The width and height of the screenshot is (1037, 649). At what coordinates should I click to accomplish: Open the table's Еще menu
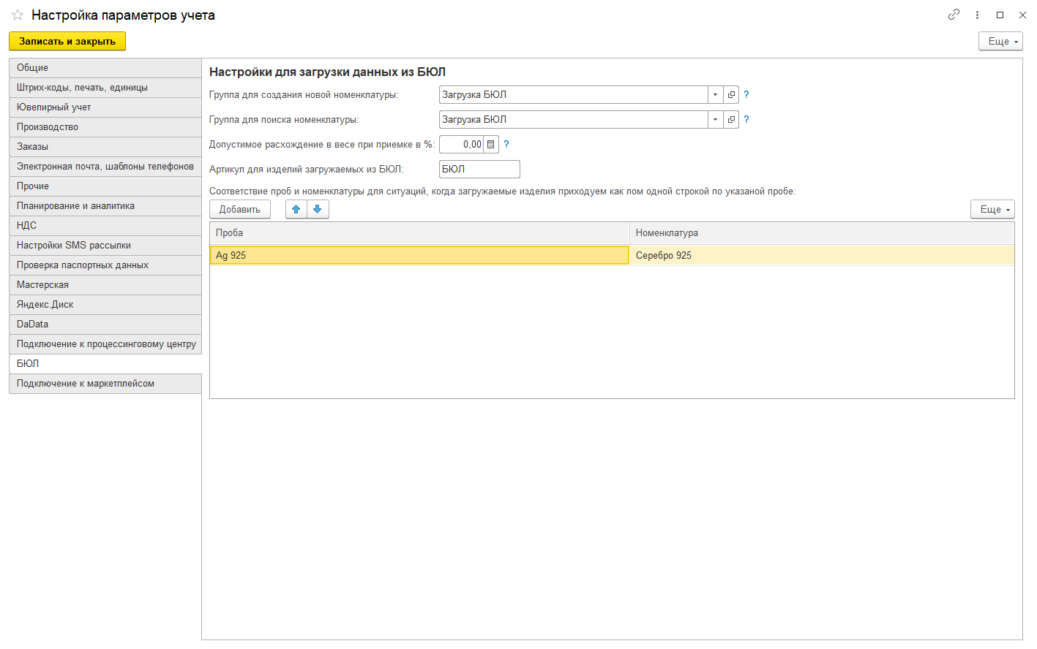tap(992, 210)
